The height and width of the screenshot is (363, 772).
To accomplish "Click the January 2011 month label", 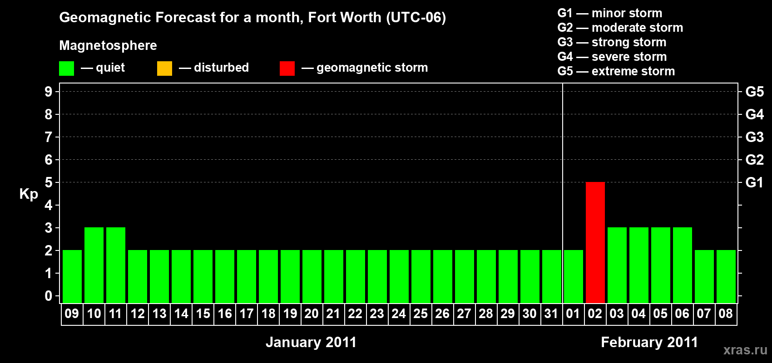I will pos(311,342).
